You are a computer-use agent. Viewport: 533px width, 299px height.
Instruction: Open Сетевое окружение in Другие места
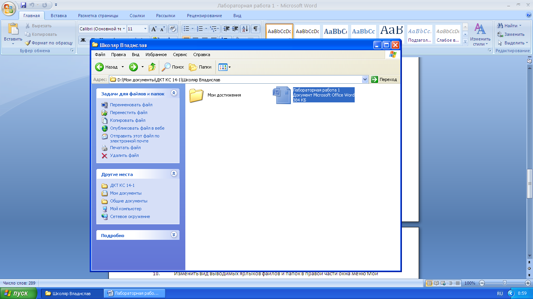coord(126,216)
